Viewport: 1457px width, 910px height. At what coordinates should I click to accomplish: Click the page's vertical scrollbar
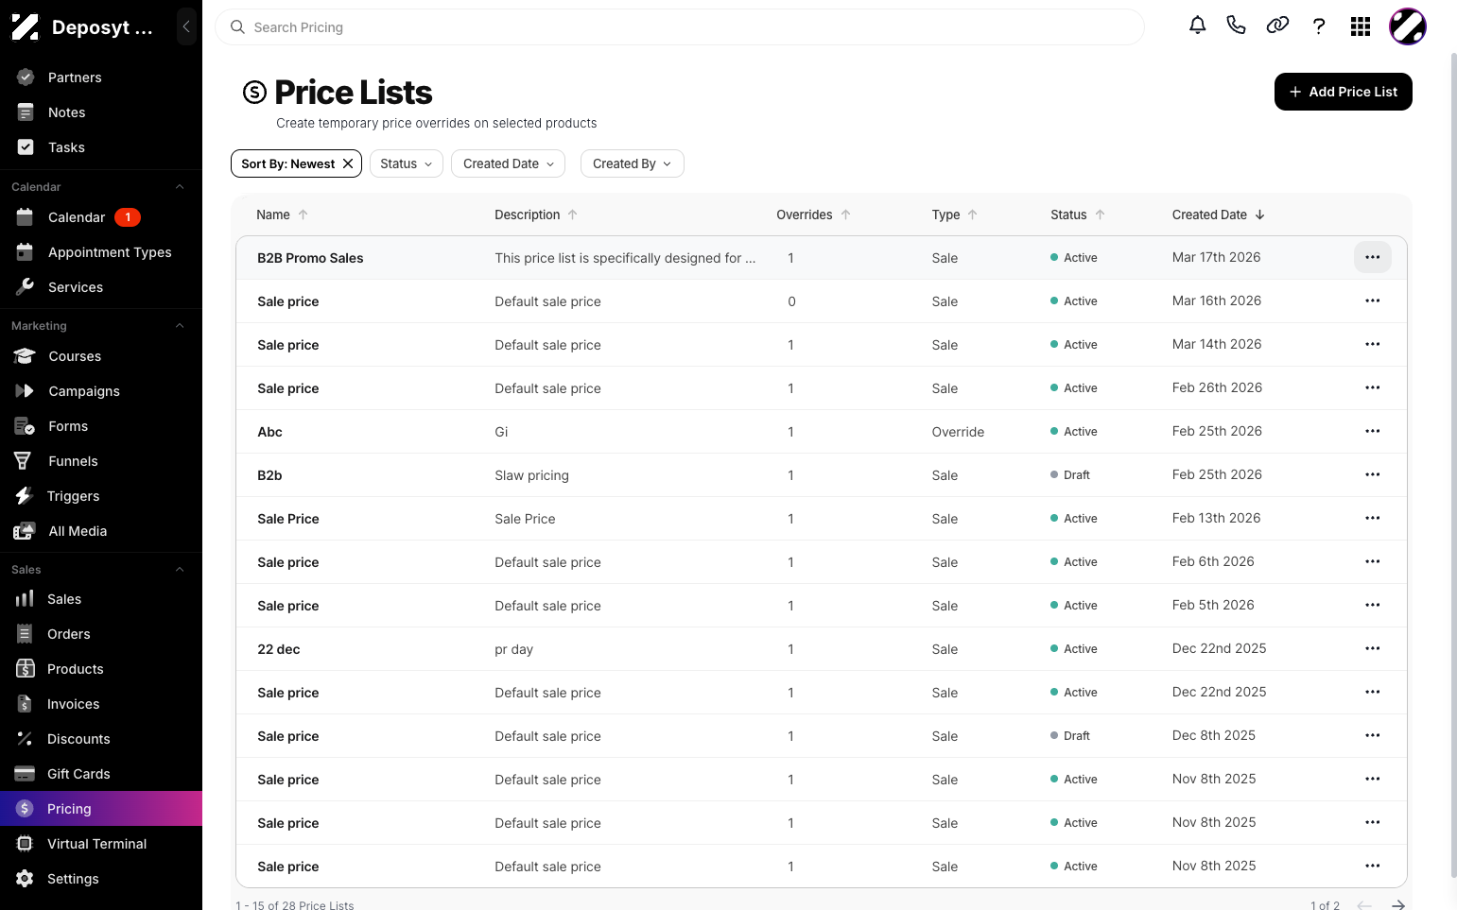[1453, 463]
